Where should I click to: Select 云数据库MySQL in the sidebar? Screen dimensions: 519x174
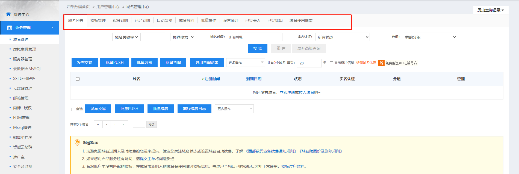coord(27,69)
